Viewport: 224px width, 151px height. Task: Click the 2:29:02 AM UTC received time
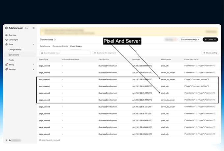coord(142,66)
